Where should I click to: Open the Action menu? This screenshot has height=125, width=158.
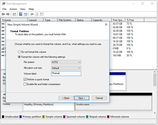tap(13, 9)
